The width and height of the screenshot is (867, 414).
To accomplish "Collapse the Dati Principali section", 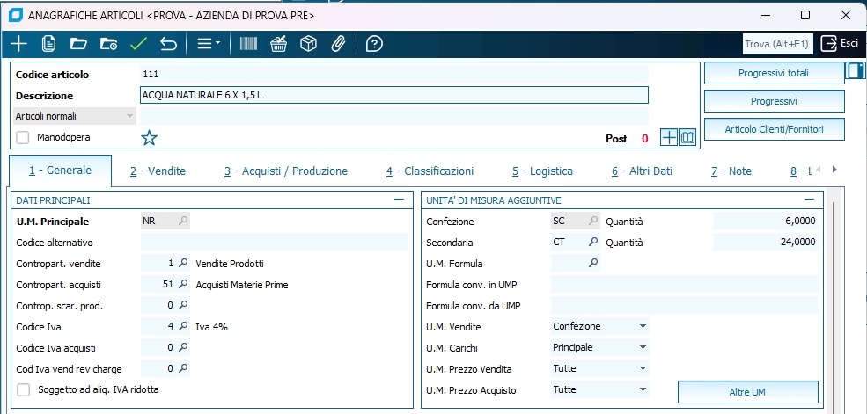I will 400,200.
